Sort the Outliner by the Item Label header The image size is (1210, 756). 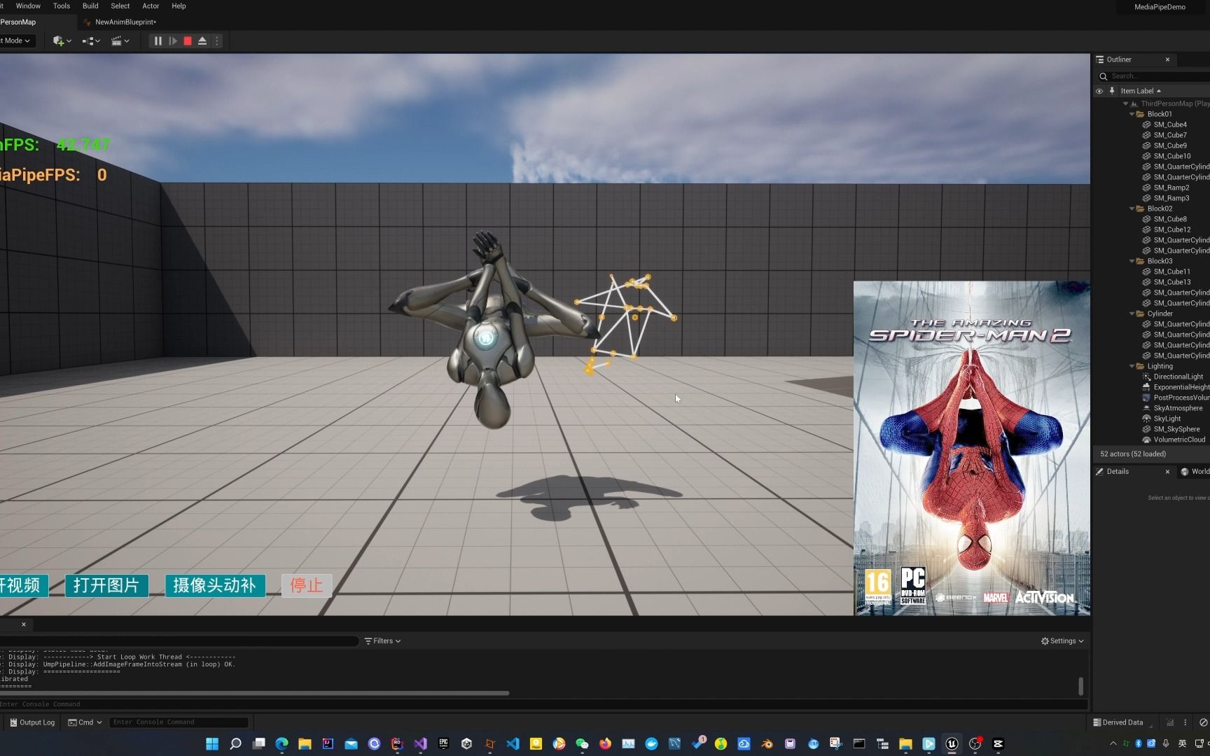click(1140, 91)
